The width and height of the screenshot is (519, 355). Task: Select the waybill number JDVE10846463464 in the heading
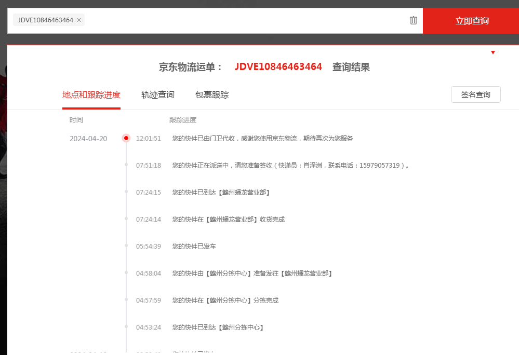coord(278,67)
